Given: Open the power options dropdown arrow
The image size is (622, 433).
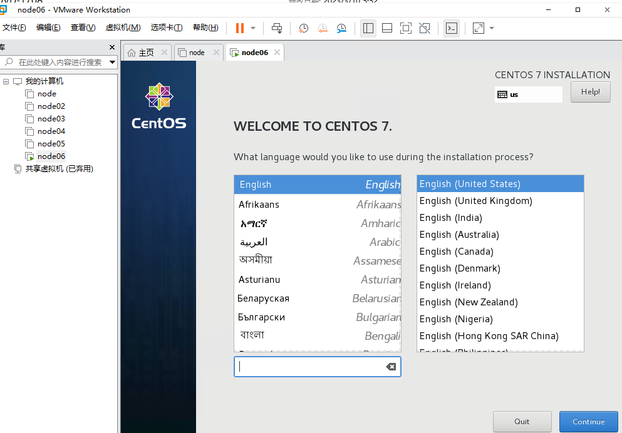Looking at the screenshot, I should point(252,28).
